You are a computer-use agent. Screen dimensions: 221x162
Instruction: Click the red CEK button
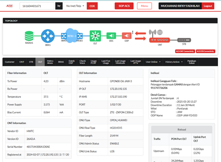pyautogui.click(x=92, y=6)
